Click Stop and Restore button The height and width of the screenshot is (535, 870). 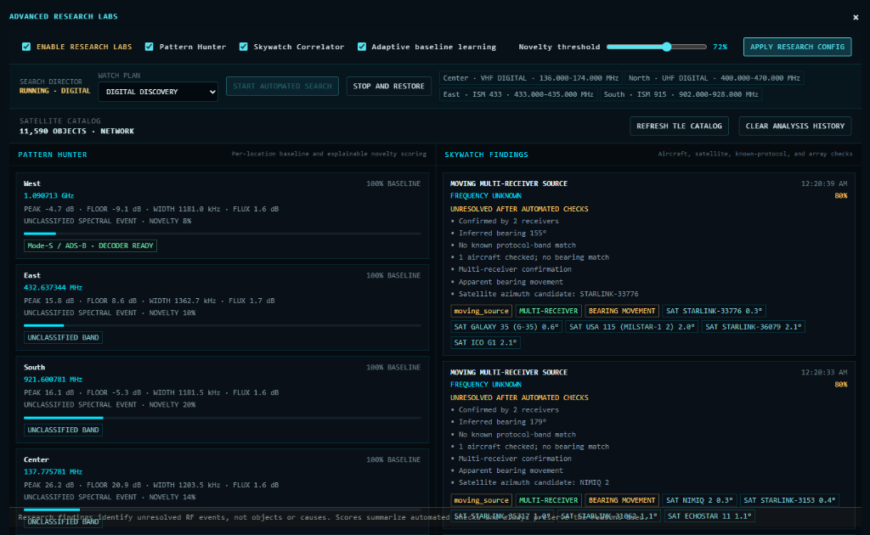(x=388, y=86)
